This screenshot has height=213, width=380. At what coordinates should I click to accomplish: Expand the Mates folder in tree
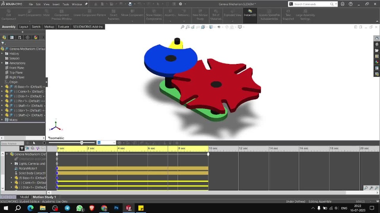pyautogui.click(x=2, y=120)
